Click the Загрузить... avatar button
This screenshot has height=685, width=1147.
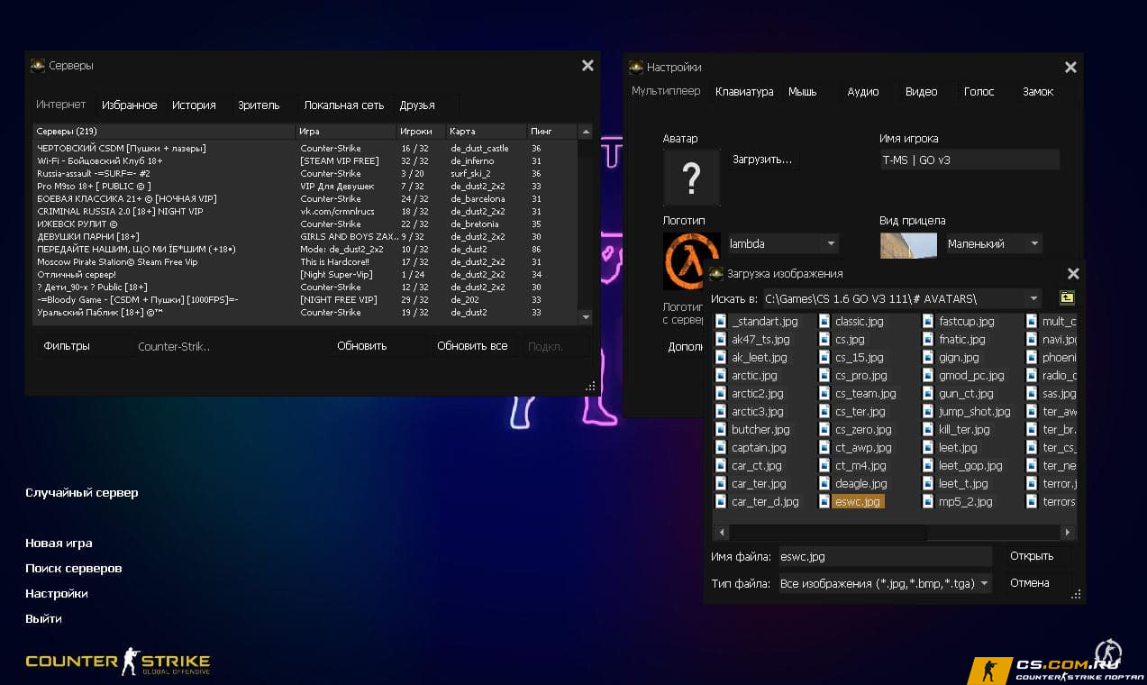(762, 160)
